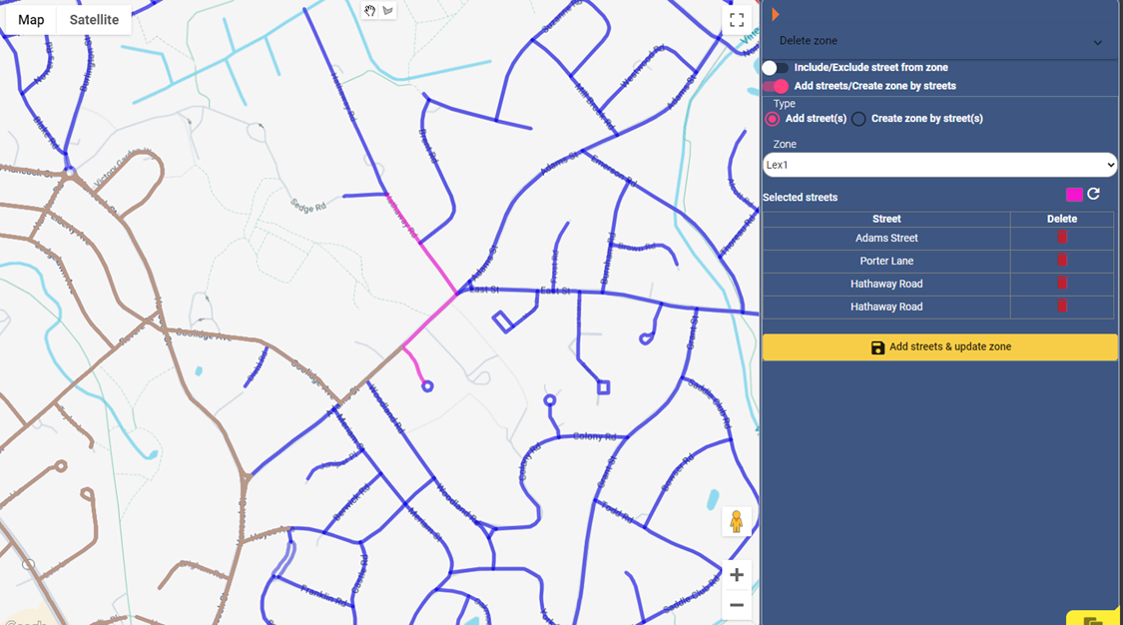1123x625 pixels.
Task: Open the yellow corner copy button
Action: 1093,619
